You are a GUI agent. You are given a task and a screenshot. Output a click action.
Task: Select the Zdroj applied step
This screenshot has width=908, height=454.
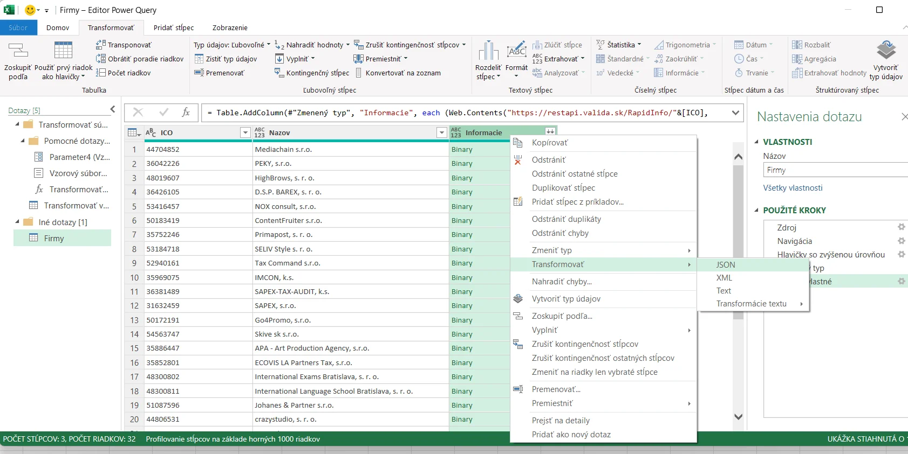pos(787,227)
